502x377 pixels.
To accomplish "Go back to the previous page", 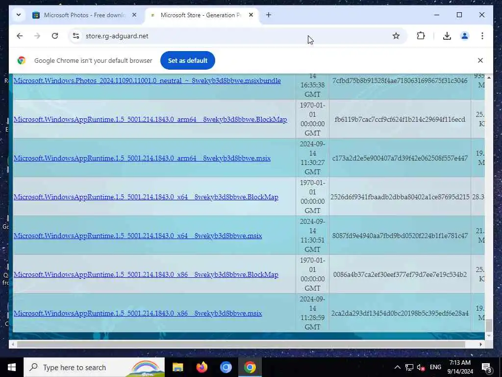I will coord(20,36).
